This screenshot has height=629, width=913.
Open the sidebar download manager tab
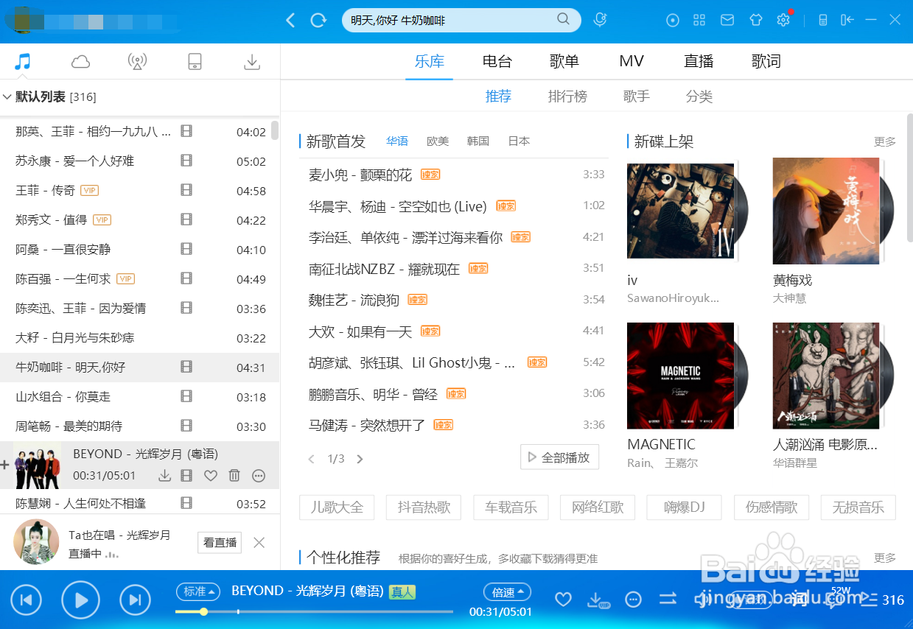coord(252,62)
